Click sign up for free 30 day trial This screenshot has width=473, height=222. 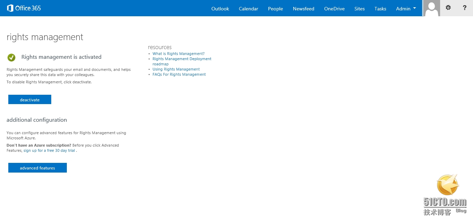point(49,151)
